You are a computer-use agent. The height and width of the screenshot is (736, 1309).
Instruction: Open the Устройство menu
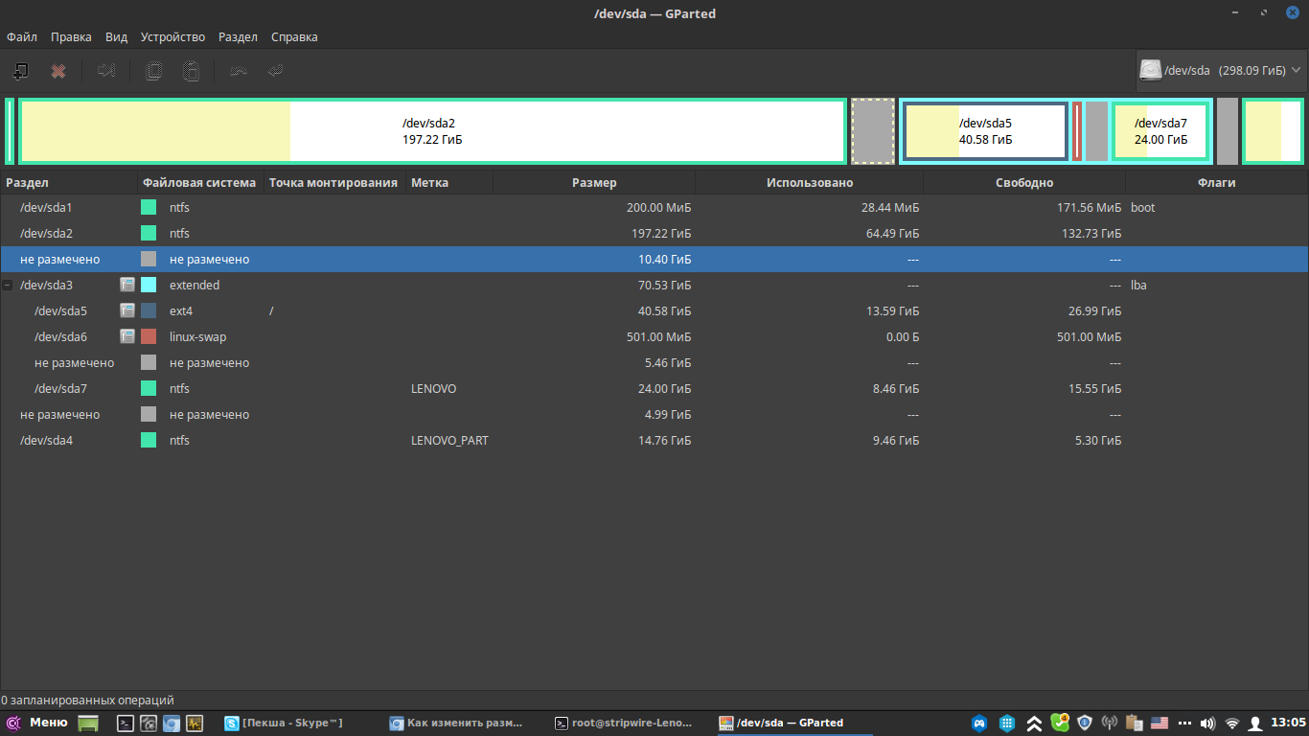(172, 37)
